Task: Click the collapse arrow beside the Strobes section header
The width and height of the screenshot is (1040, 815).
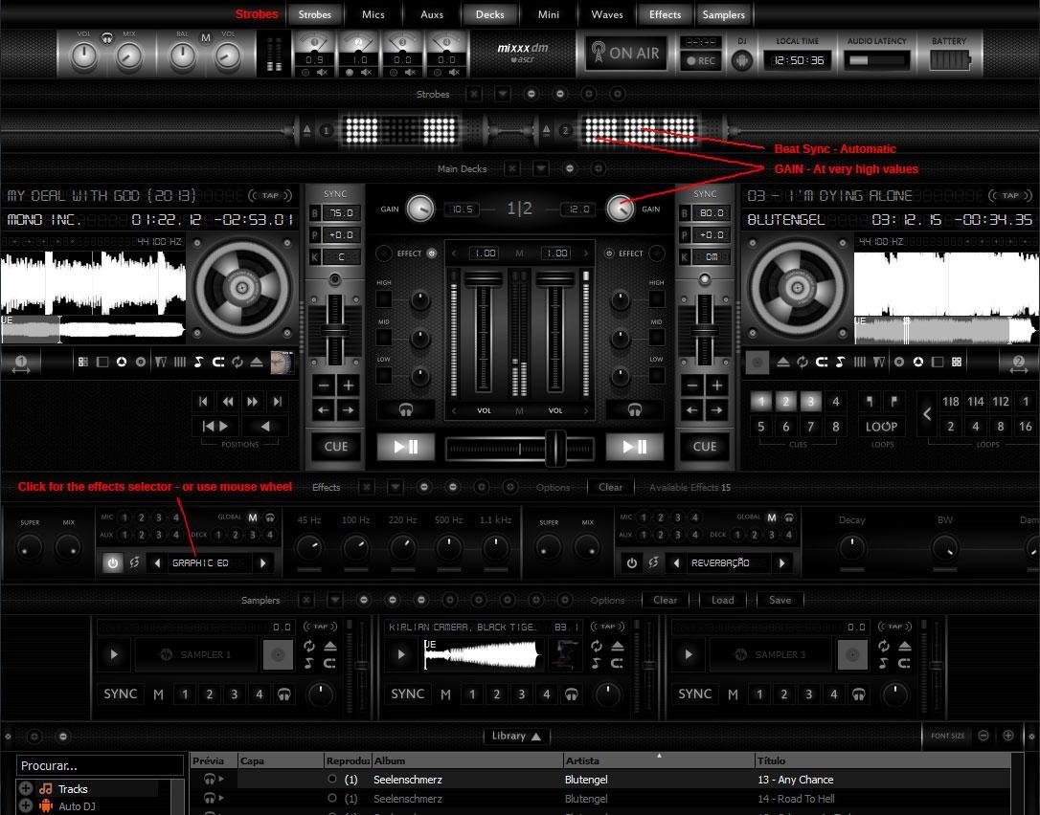Action: coord(503,94)
